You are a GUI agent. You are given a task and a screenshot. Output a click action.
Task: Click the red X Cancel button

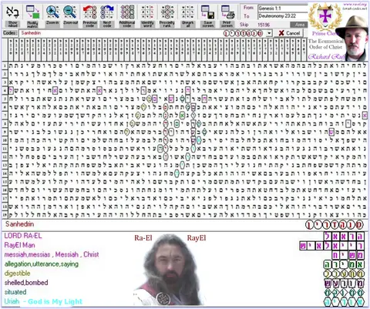(289, 33)
